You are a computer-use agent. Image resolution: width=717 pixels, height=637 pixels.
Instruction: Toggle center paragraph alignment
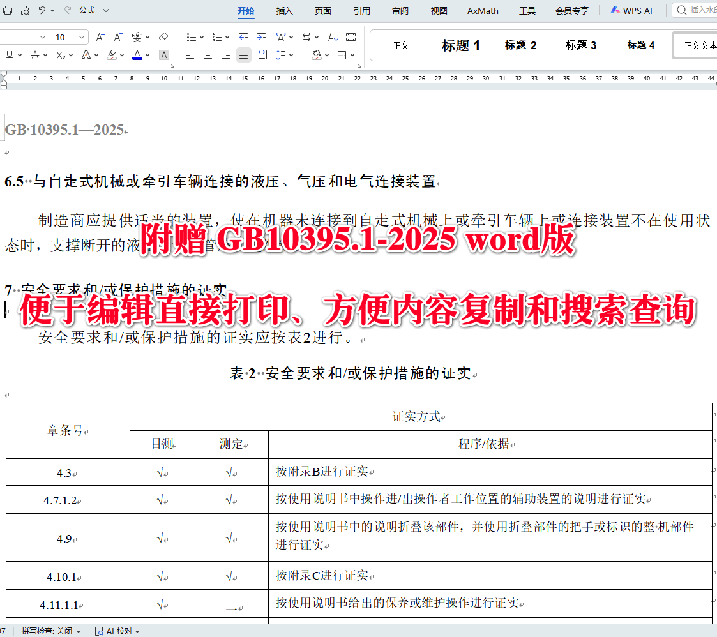pyautogui.click(x=208, y=55)
